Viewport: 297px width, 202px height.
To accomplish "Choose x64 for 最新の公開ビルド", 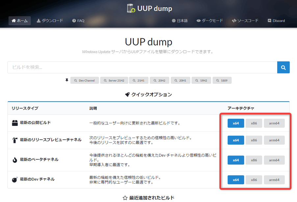I will [236, 123].
